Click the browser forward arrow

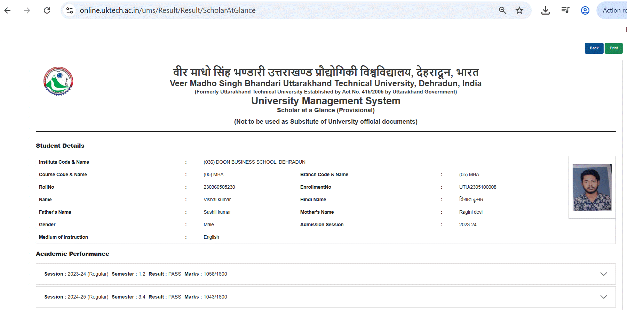(27, 10)
